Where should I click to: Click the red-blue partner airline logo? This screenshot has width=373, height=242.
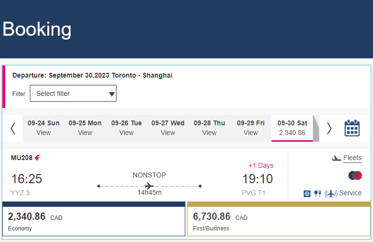pyautogui.click(x=355, y=175)
